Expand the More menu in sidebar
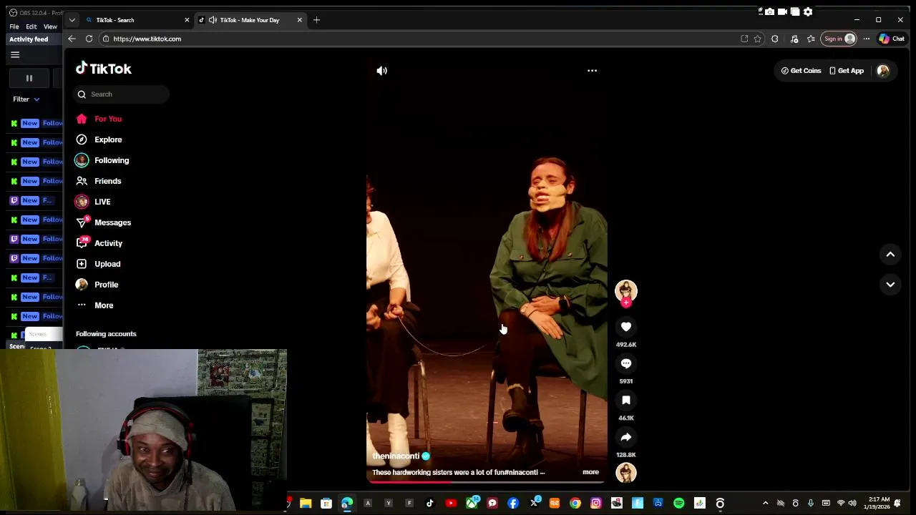 click(94, 305)
